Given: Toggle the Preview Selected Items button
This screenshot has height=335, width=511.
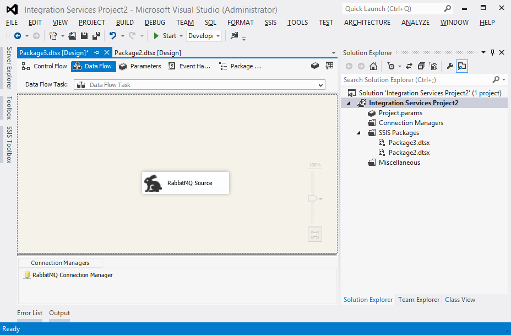Looking at the screenshot, I should tap(462, 66).
